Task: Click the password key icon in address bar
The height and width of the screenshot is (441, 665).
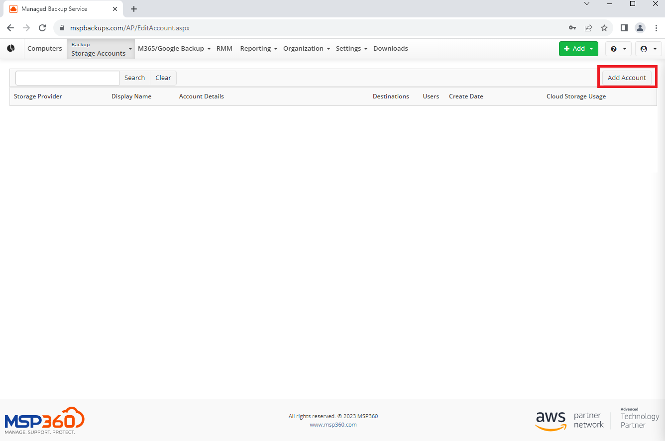Action: [x=572, y=28]
